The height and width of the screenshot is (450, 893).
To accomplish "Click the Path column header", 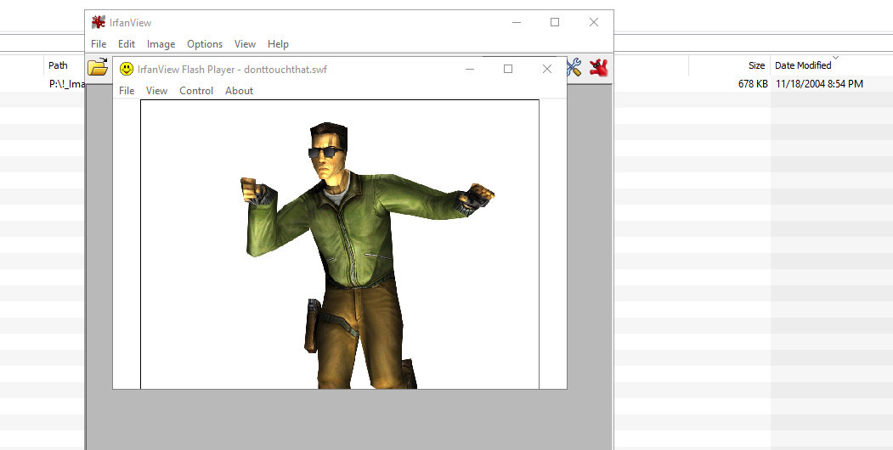I will pyautogui.click(x=58, y=65).
